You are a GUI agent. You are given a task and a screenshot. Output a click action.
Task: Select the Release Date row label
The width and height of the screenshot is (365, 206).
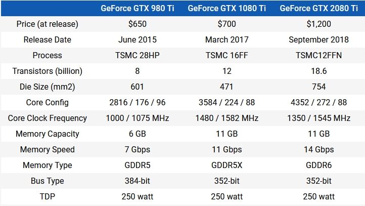pos(47,39)
